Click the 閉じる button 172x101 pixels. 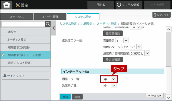pos(101,5)
